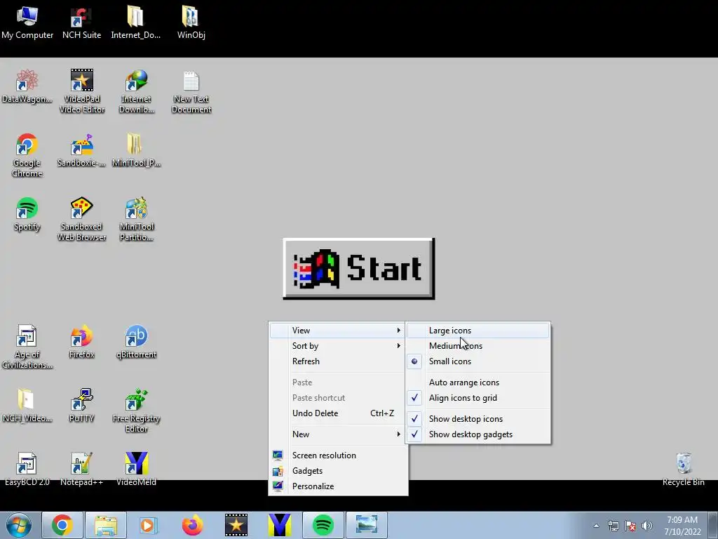718x539 pixels.
Task: Select Age of Civilizations shortcut
Action: 27,347
